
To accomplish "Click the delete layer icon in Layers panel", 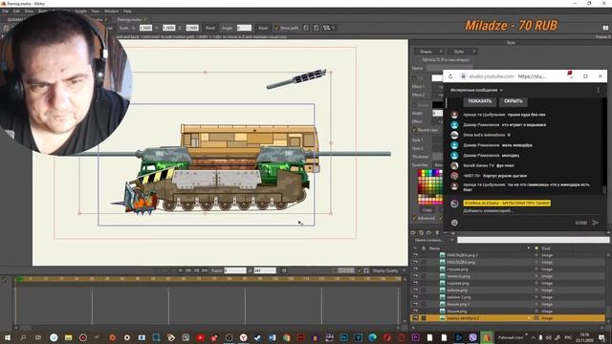I will 437,233.
